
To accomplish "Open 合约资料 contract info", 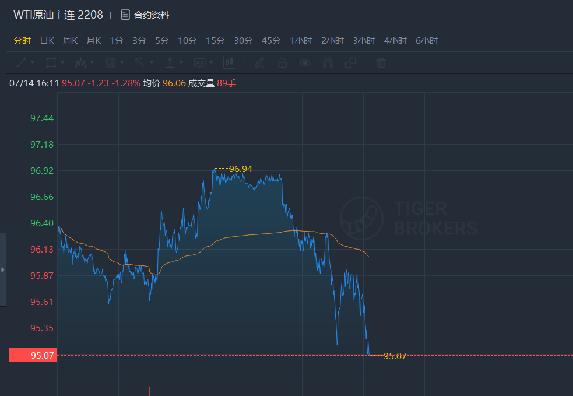I will tap(152, 15).
